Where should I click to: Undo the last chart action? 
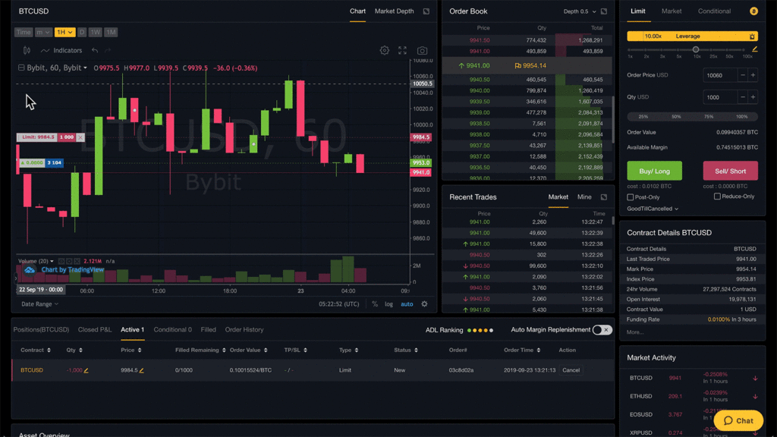pyautogui.click(x=95, y=51)
